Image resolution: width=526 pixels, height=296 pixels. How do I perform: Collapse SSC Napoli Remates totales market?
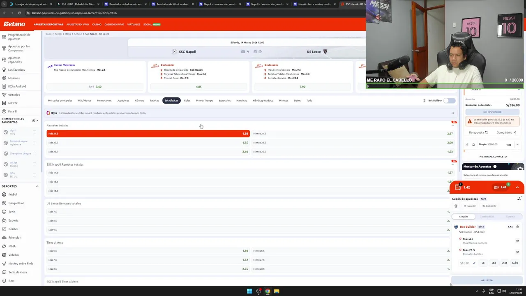pyautogui.click(x=453, y=164)
